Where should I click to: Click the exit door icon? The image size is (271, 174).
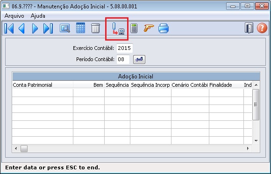coord(249,28)
